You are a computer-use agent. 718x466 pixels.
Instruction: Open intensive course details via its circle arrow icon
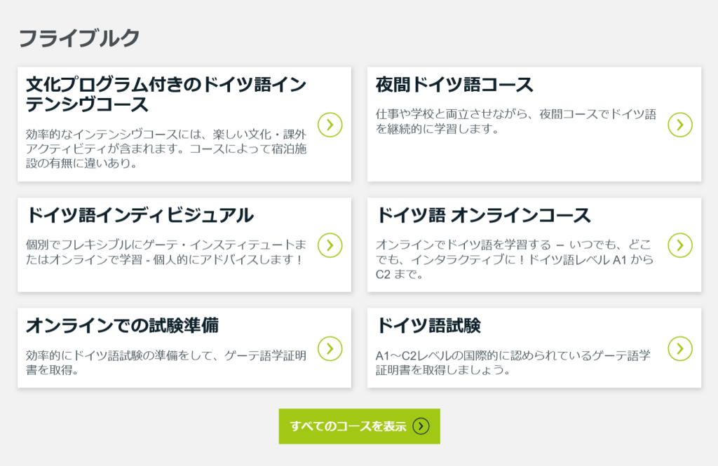(x=330, y=125)
